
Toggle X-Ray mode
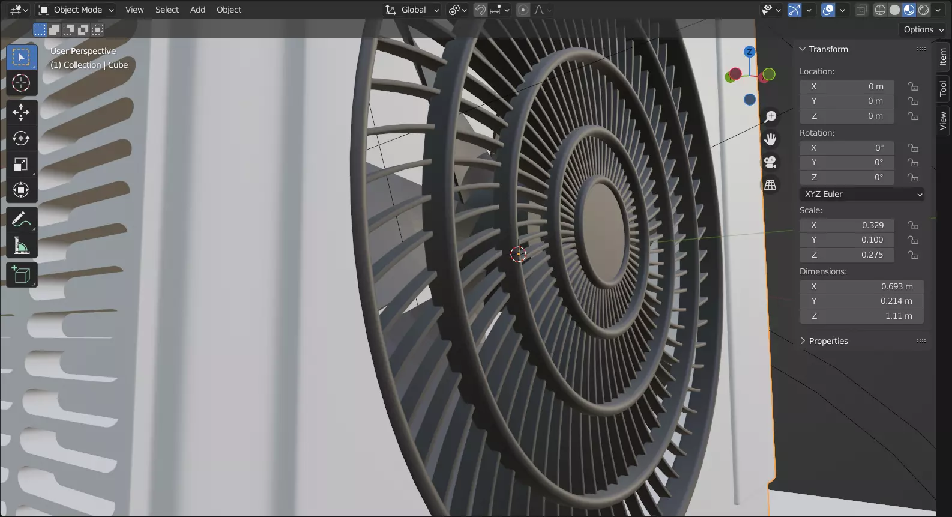(861, 10)
